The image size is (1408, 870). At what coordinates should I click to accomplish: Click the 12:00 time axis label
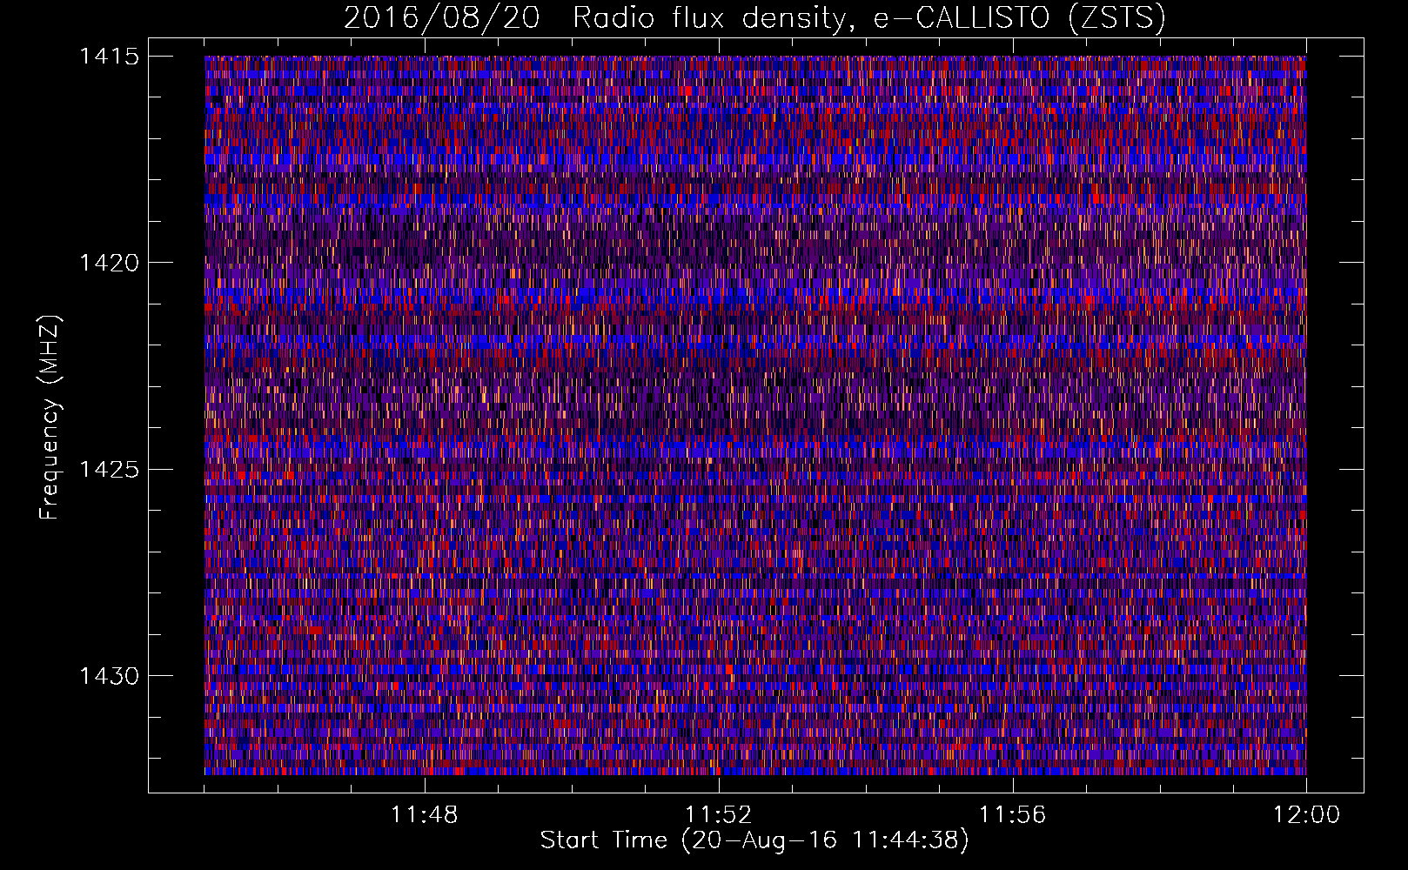(x=1306, y=815)
